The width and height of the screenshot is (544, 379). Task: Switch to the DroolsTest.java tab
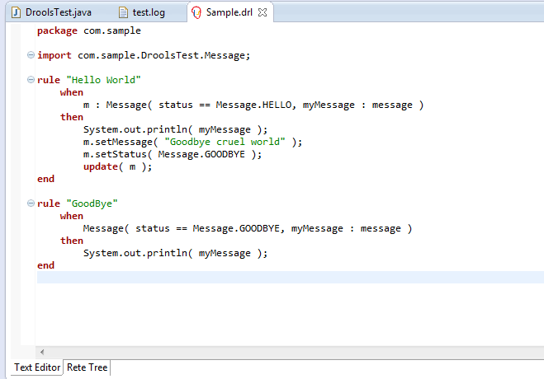[52, 12]
